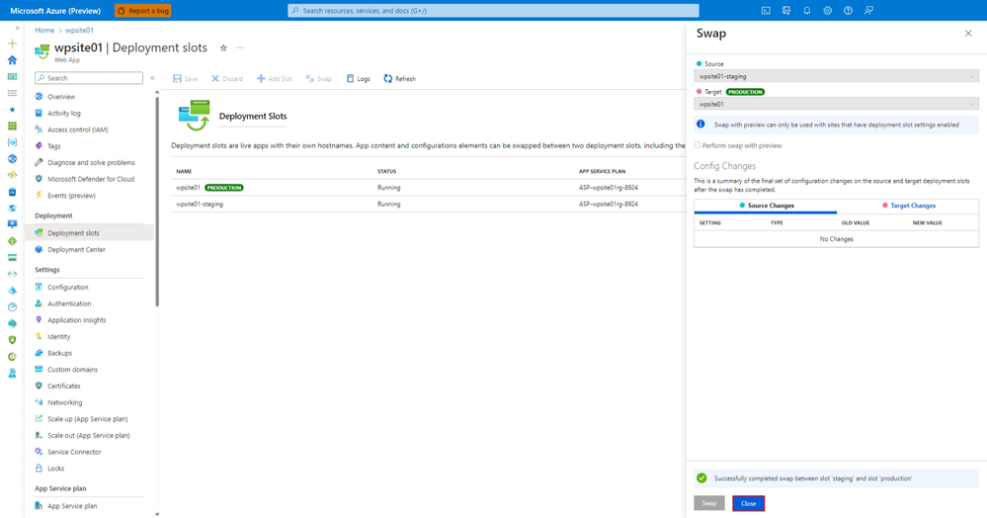
Task: Click Home breadcrumb link
Action: click(x=44, y=31)
